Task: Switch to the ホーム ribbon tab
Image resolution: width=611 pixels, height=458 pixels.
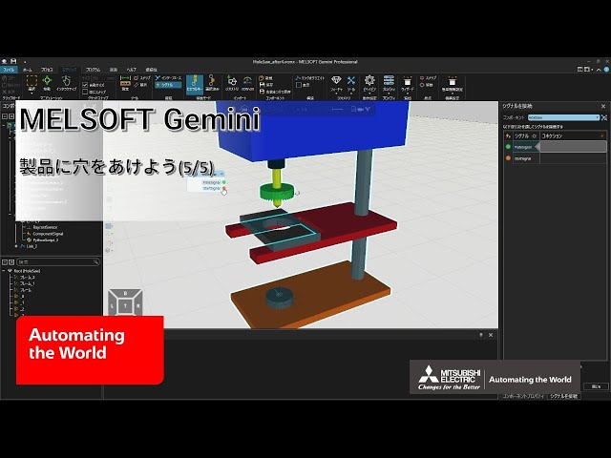Action: click(x=28, y=70)
